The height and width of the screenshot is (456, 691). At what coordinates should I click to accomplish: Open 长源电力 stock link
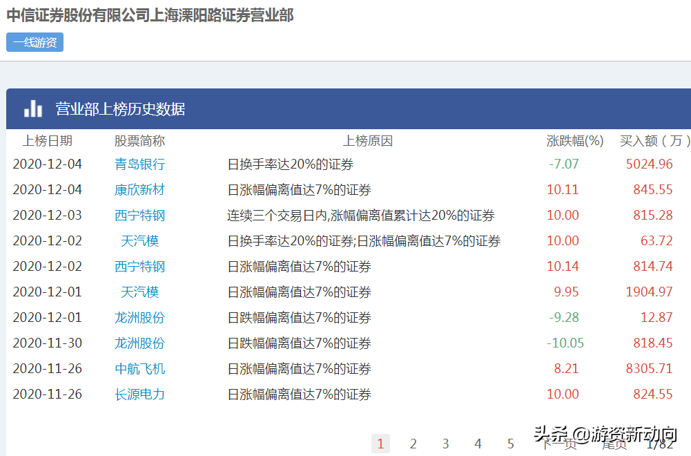[x=139, y=395]
